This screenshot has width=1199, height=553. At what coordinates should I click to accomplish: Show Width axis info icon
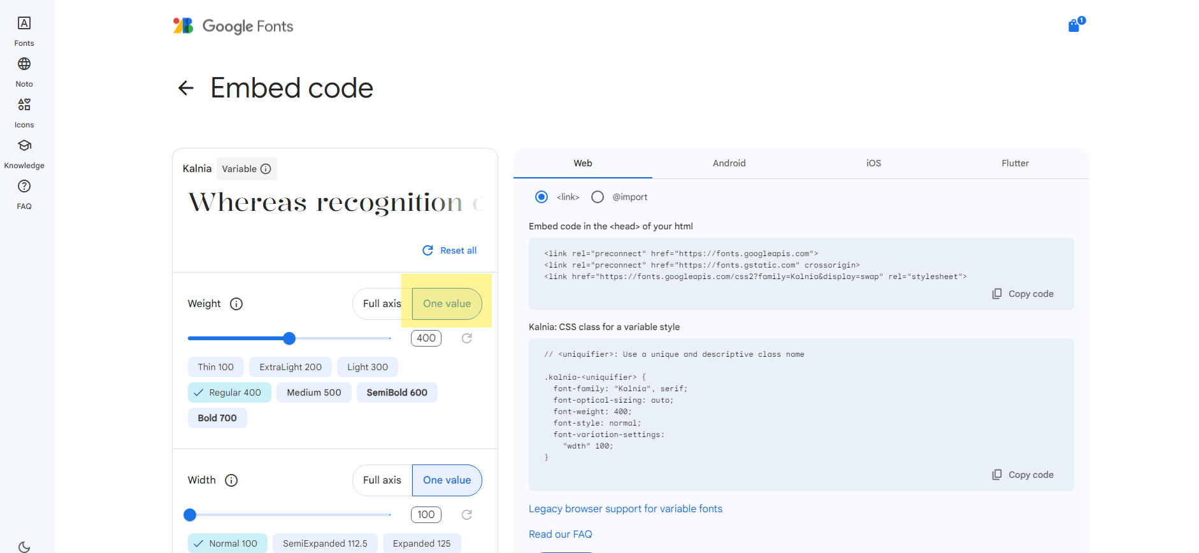tap(231, 480)
